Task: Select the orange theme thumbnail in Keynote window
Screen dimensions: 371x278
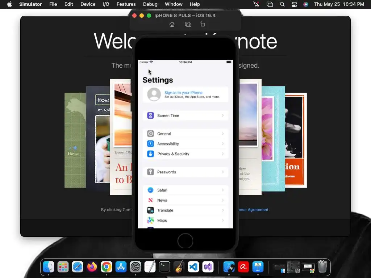Action: click(296, 140)
